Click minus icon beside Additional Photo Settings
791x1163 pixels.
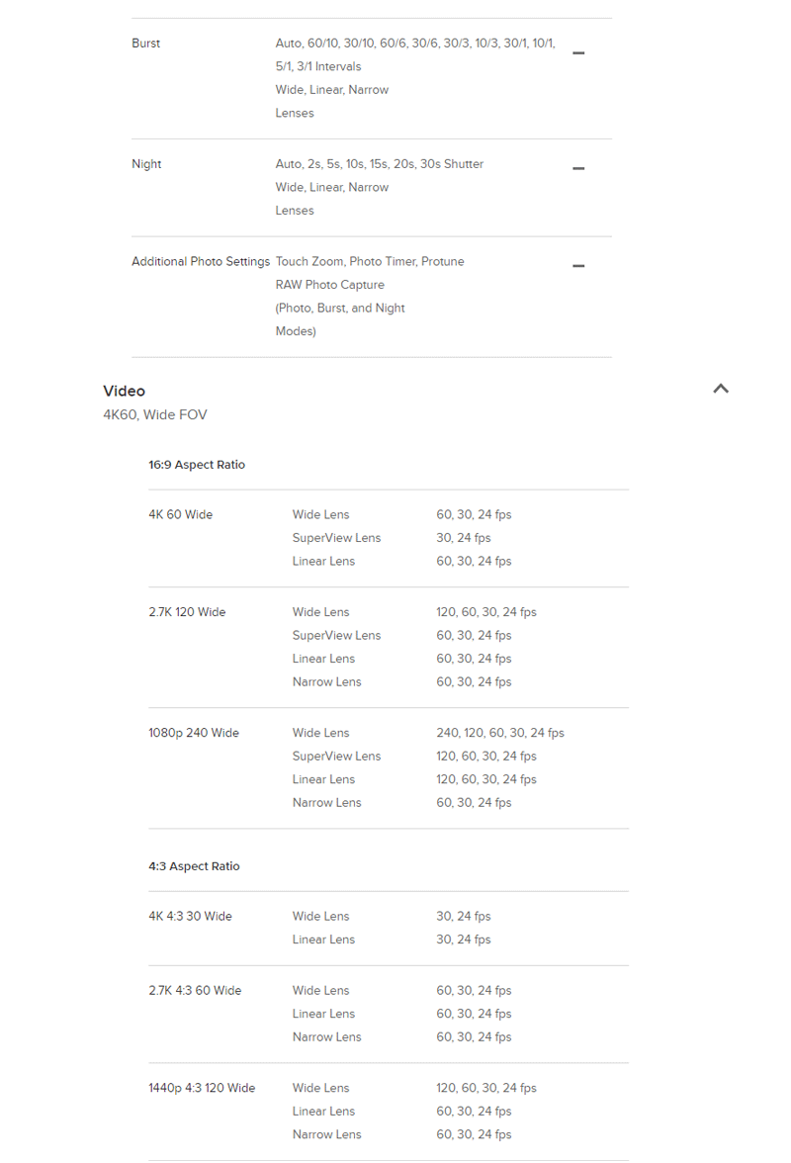(x=578, y=266)
